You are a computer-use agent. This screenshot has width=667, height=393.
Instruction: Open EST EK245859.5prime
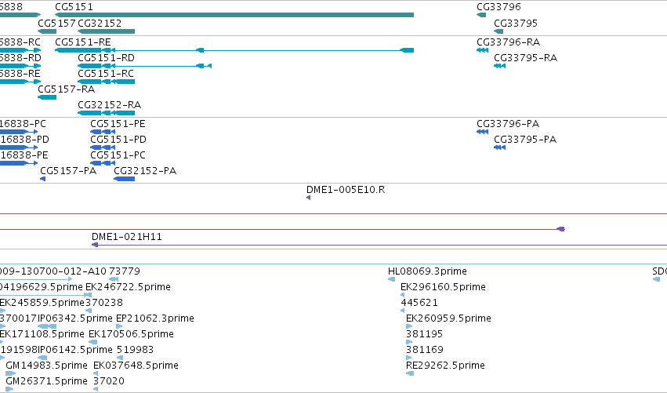42,303
